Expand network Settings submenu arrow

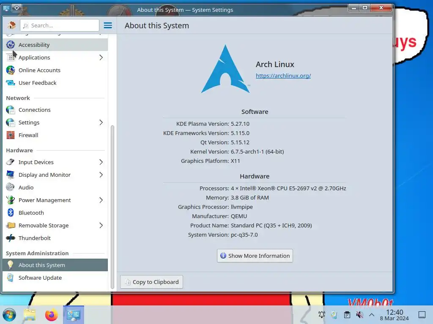click(x=101, y=122)
